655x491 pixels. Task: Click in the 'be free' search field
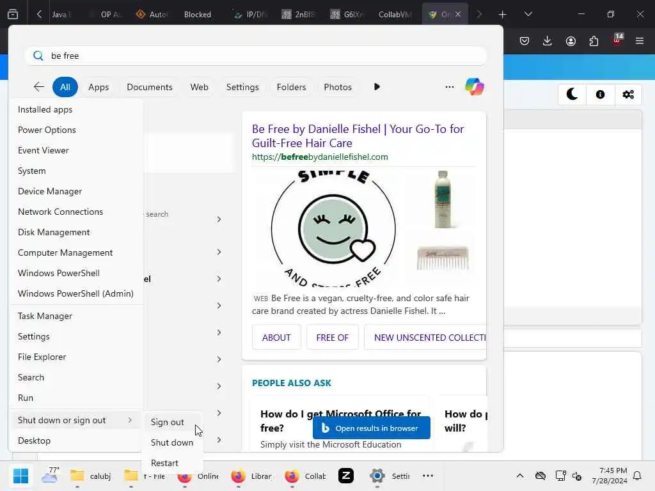pyautogui.click(x=256, y=56)
